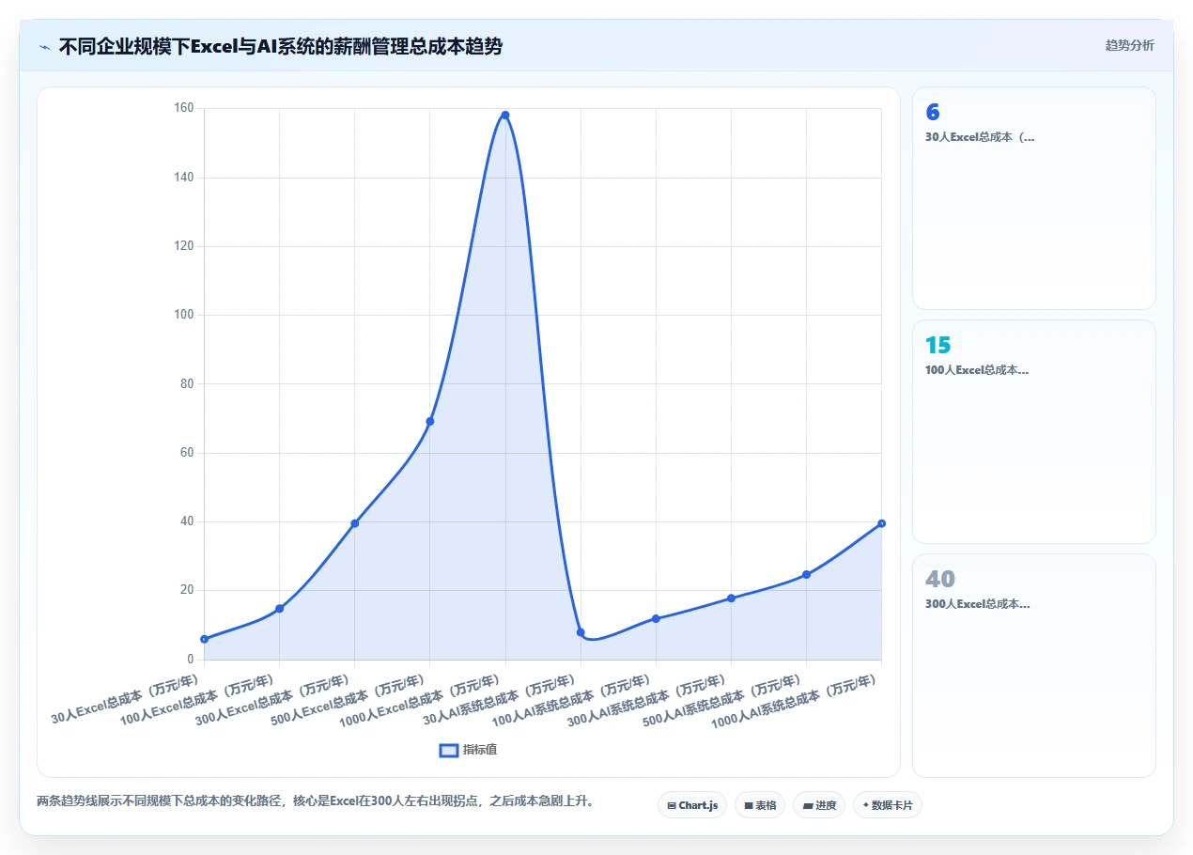Click the 30人Excel first data point
1193x855 pixels.
pyautogui.click(x=204, y=639)
